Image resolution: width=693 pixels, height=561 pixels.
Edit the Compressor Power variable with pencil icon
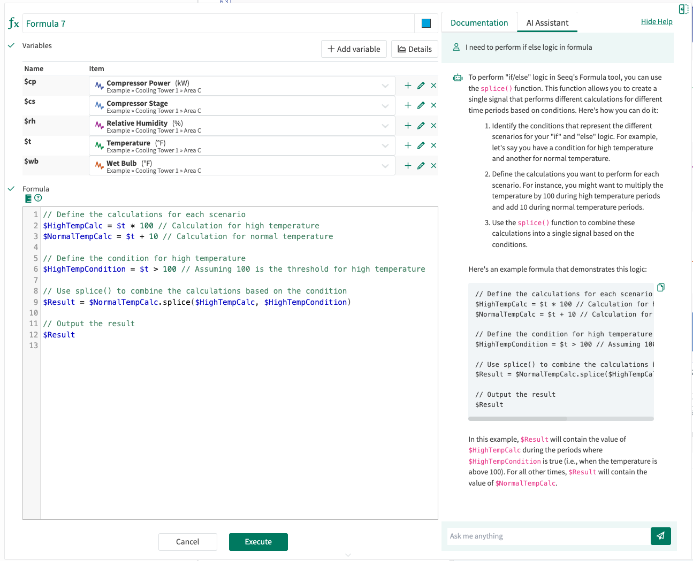point(420,85)
